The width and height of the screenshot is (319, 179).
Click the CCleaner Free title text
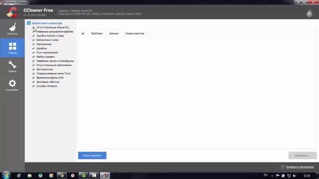pos(38,10)
